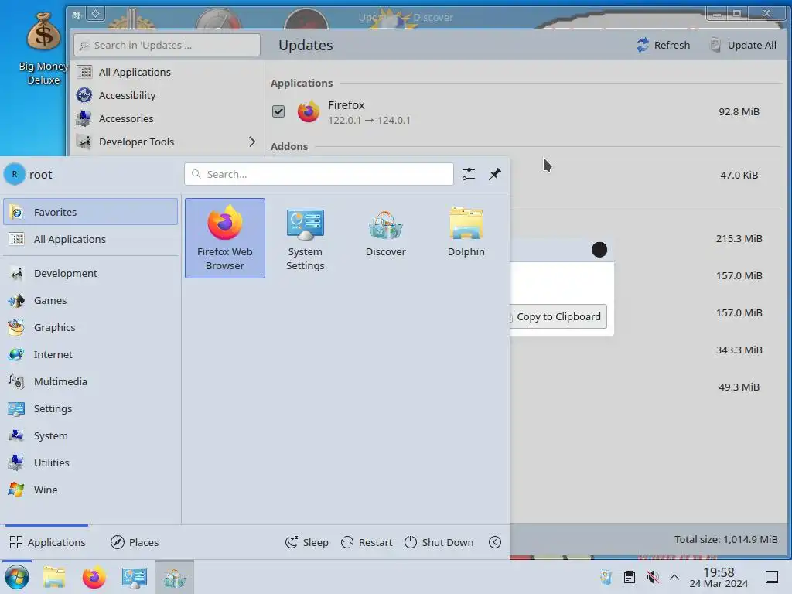Uncheck the Firefox update checkbox
The image size is (792, 594).
[x=278, y=111]
